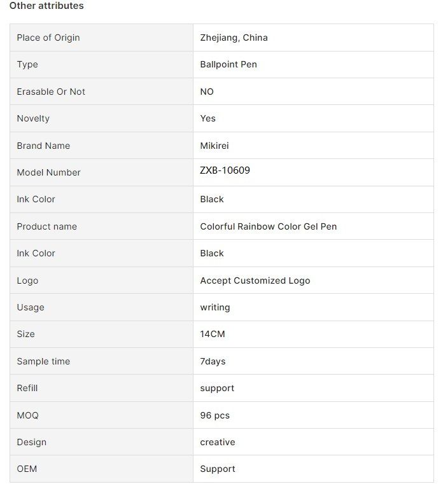Click the Design creative value
The height and width of the screenshot is (491, 443).
click(x=218, y=442)
